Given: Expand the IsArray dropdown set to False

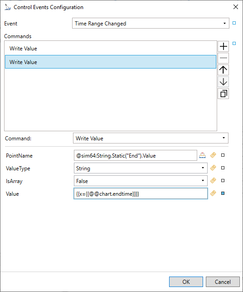Looking at the screenshot, I should point(141,181).
